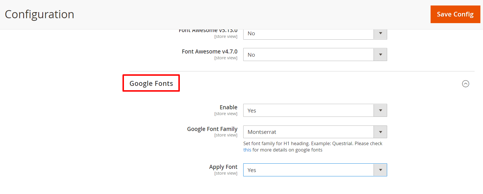Click the arrow icon on the Enable dropdown

click(380, 110)
